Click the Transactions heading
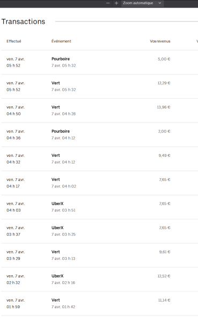This screenshot has height=322, width=198. point(23,21)
